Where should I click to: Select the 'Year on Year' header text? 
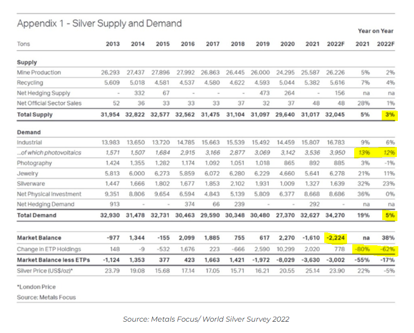click(x=376, y=31)
